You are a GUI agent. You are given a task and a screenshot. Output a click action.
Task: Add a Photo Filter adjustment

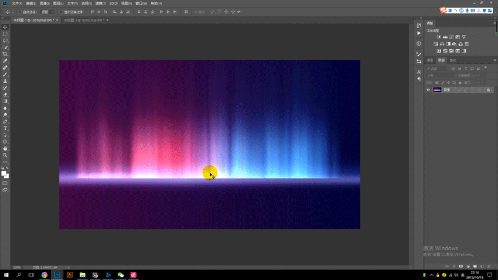click(x=455, y=44)
